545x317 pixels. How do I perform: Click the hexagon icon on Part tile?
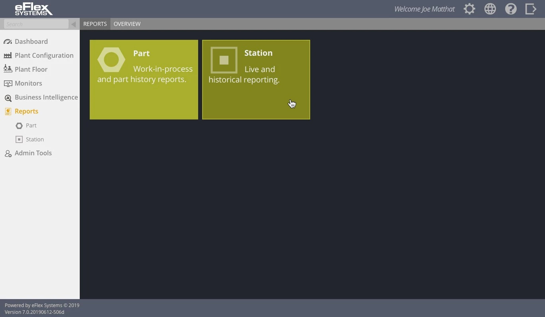coord(111,60)
